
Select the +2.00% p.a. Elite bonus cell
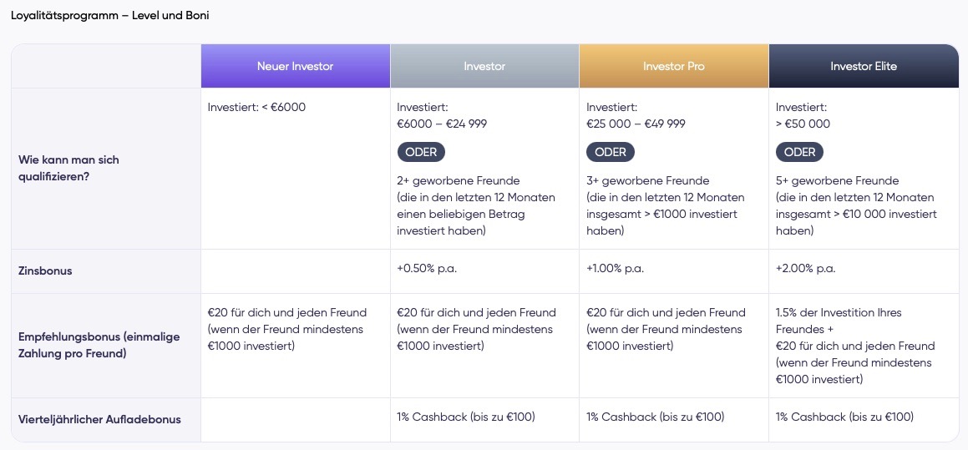805,269
